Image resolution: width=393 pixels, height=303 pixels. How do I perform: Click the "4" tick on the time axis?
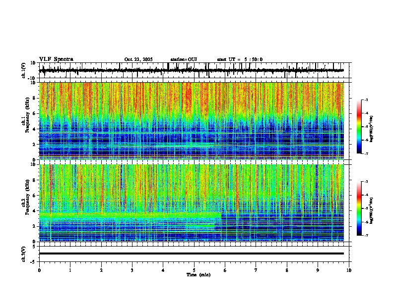click(x=163, y=270)
